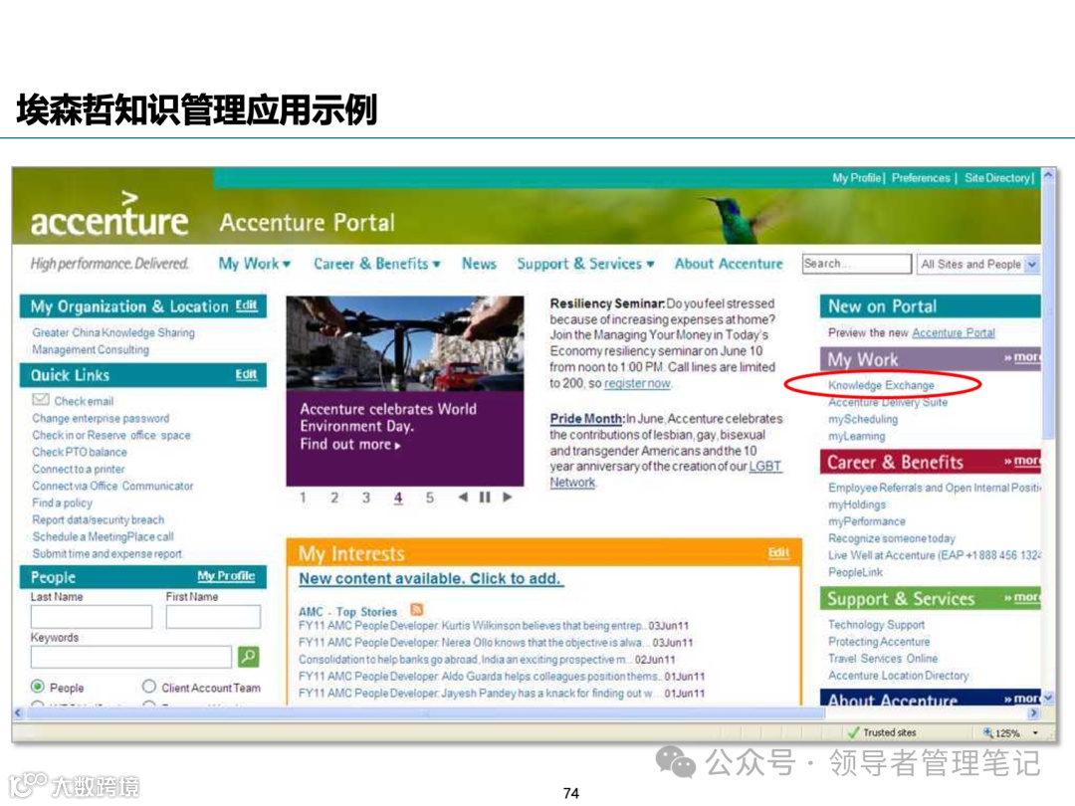Open Travel Services Online link
Screen dimensions: 1075x806
[x=882, y=659]
